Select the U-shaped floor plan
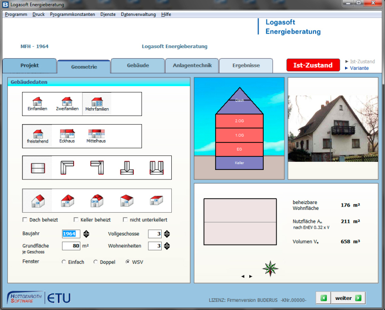 click(157, 168)
